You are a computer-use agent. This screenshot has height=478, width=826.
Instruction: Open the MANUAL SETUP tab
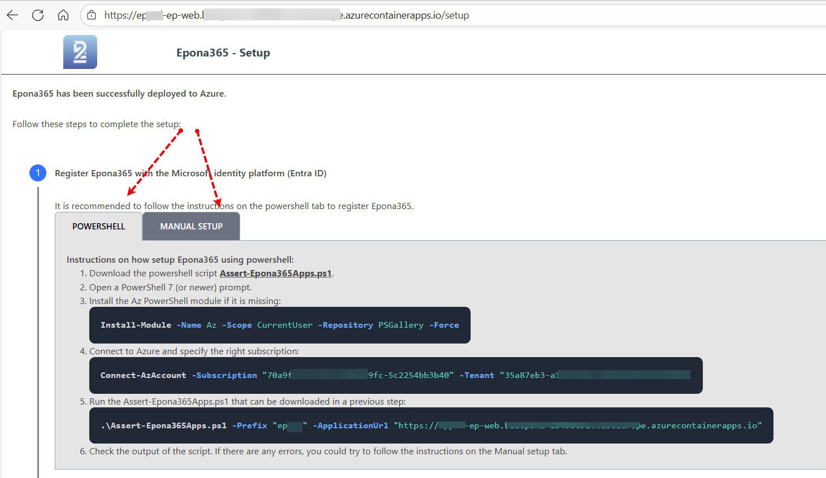point(191,227)
